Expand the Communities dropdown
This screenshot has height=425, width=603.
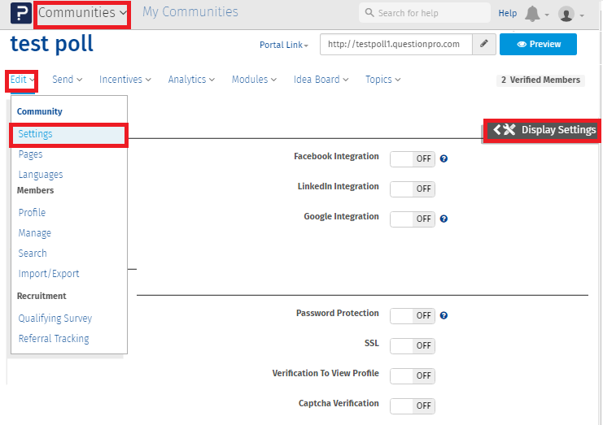82,13
